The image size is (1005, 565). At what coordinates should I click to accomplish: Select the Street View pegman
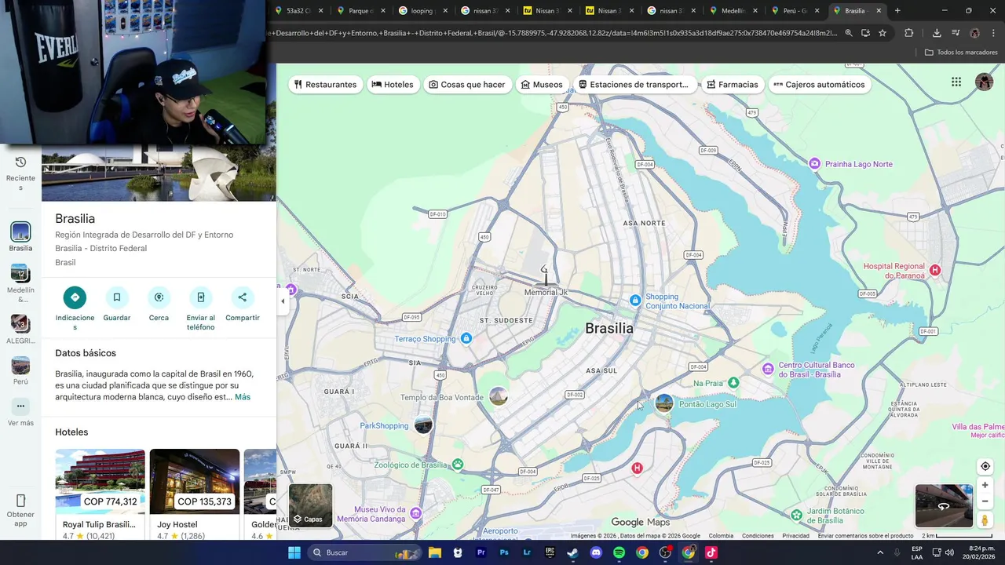tap(985, 520)
